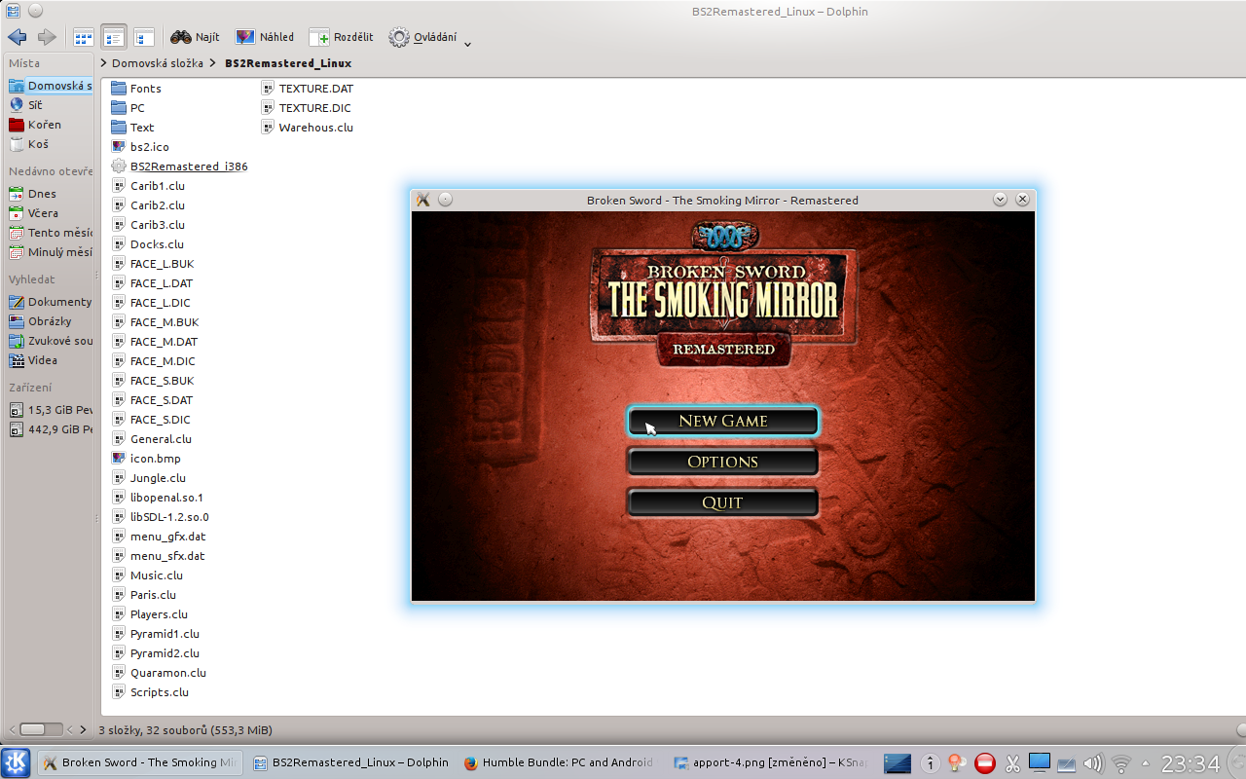The image size is (1246, 779).
Task: Select file menu_gfx.dat
Action: [159, 537]
